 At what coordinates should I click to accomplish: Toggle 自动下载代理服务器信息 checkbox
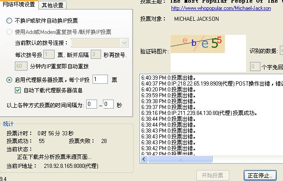[18, 90]
